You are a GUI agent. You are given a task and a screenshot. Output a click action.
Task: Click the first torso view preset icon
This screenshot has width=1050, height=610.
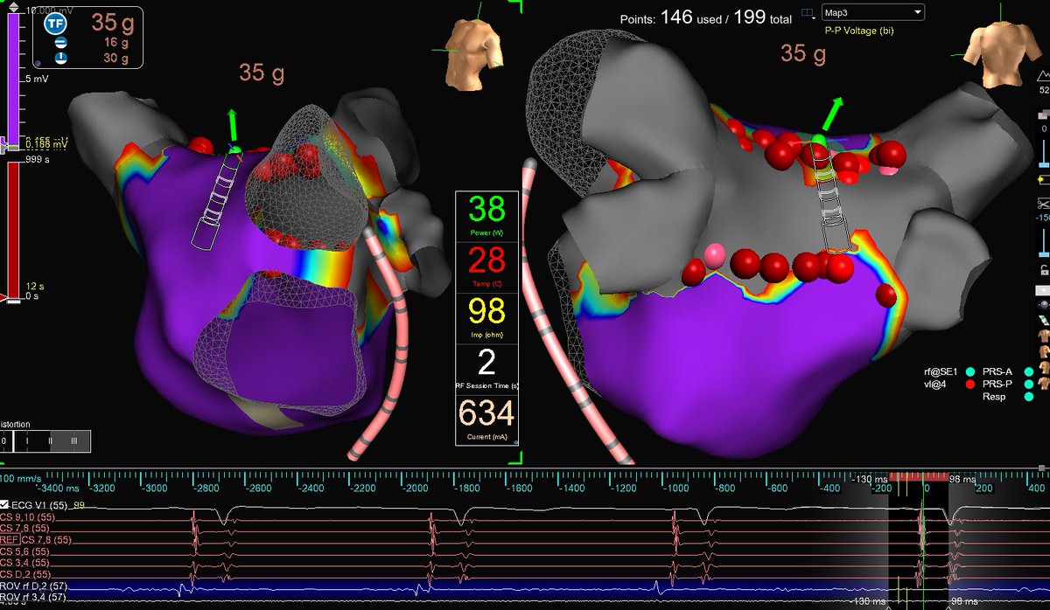click(1042, 336)
